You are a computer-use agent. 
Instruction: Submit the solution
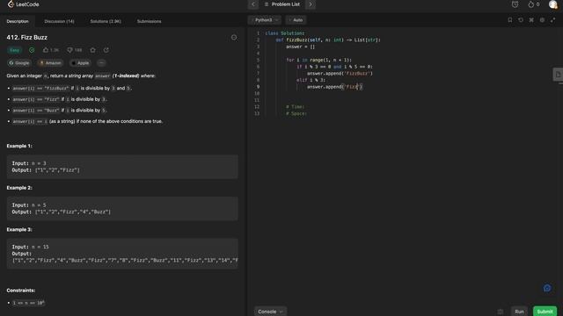point(545,312)
